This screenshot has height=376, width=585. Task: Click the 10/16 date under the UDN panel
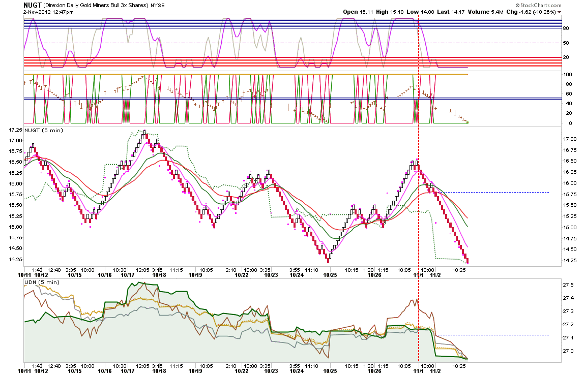(105, 371)
